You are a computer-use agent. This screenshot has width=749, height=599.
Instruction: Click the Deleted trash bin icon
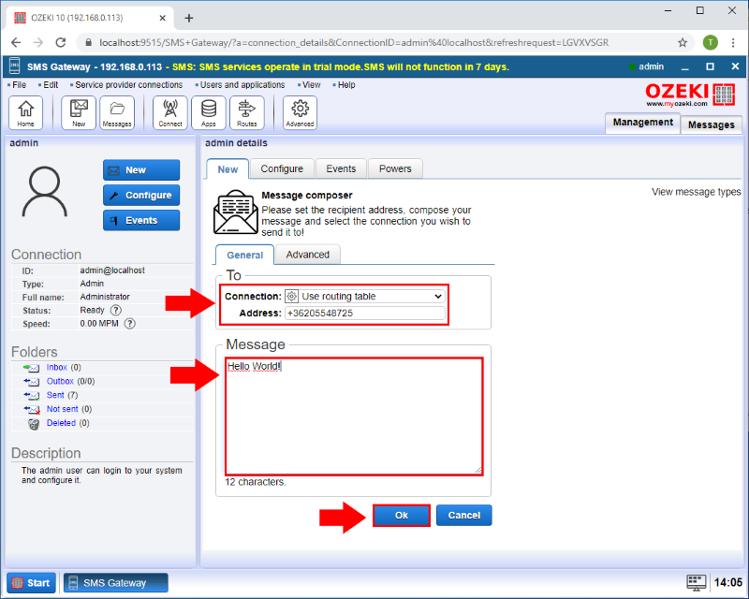[x=34, y=424]
